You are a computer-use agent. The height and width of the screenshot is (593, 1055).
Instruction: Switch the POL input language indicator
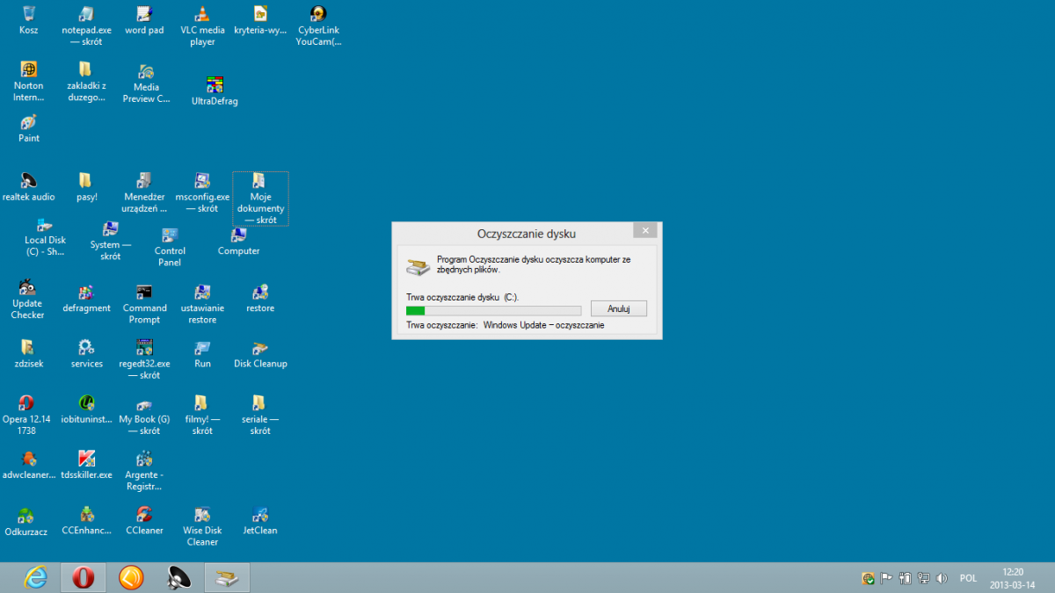click(968, 578)
